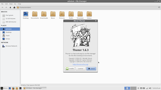
Task: Select File System in Devices
Action: [10, 15]
